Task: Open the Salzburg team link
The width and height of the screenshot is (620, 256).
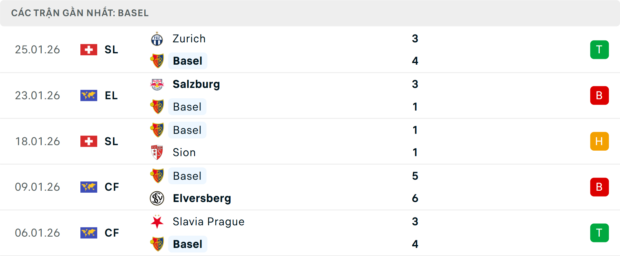Action: click(196, 84)
